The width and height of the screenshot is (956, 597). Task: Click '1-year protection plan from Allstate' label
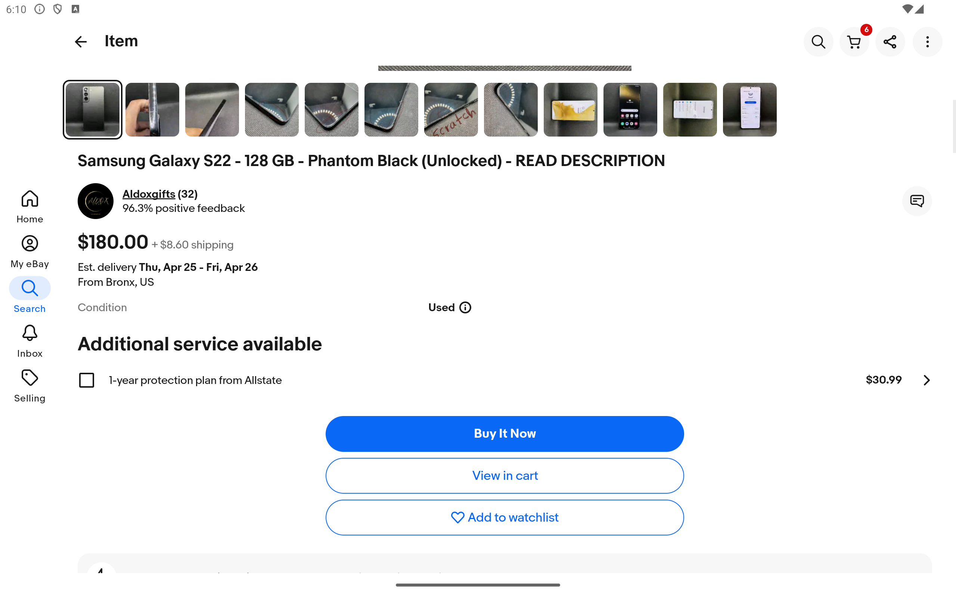(195, 380)
